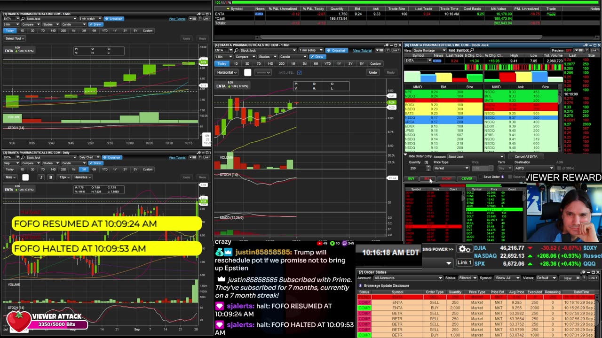Click Cancel All ENTA button
Viewport: 602px width, 338px height.
pyautogui.click(x=526, y=156)
